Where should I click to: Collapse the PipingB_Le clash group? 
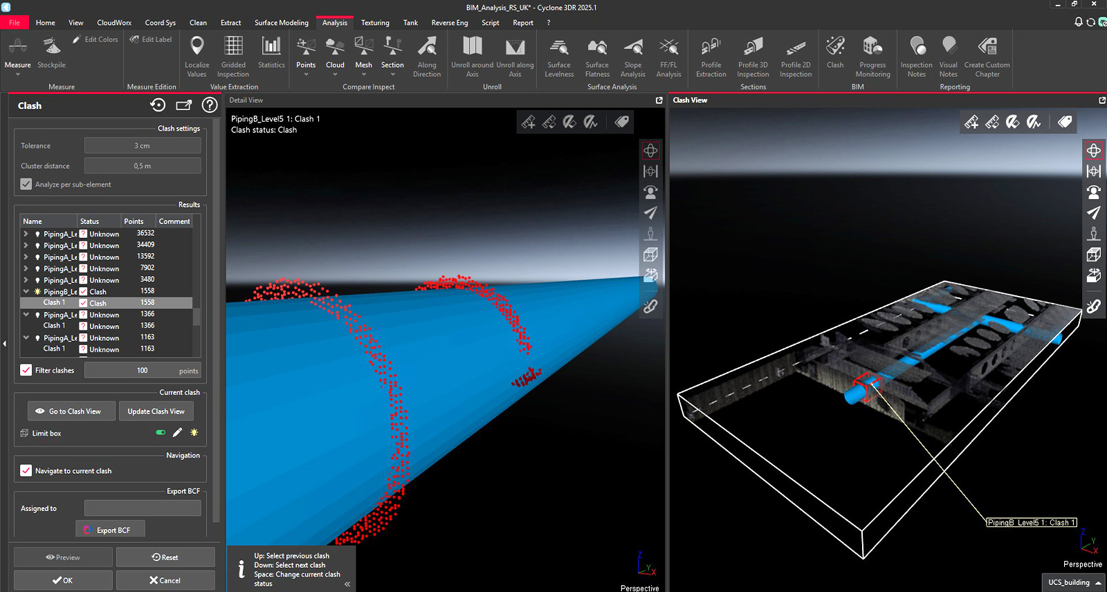click(26, 291)
